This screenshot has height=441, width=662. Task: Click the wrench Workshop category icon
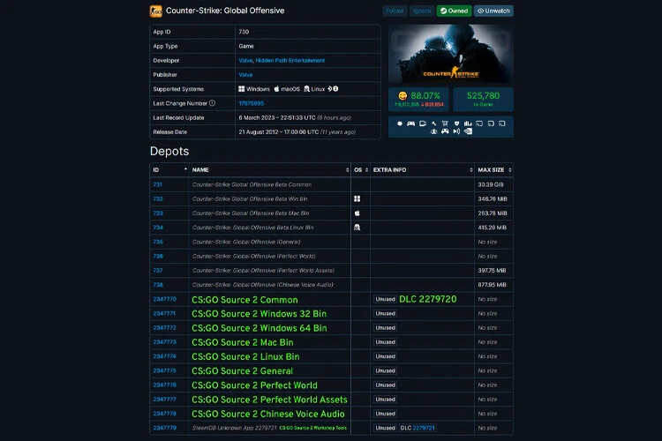pyautogui.click(x=433, y=123)
